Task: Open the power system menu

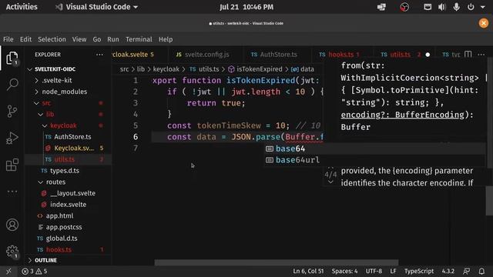Action: [471, 7]
